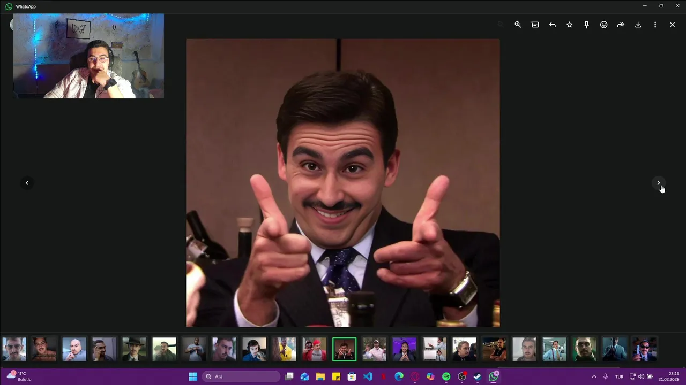The image size is (686, 385).
Task: Go to the message in chat
Action: tap(535, 25)
